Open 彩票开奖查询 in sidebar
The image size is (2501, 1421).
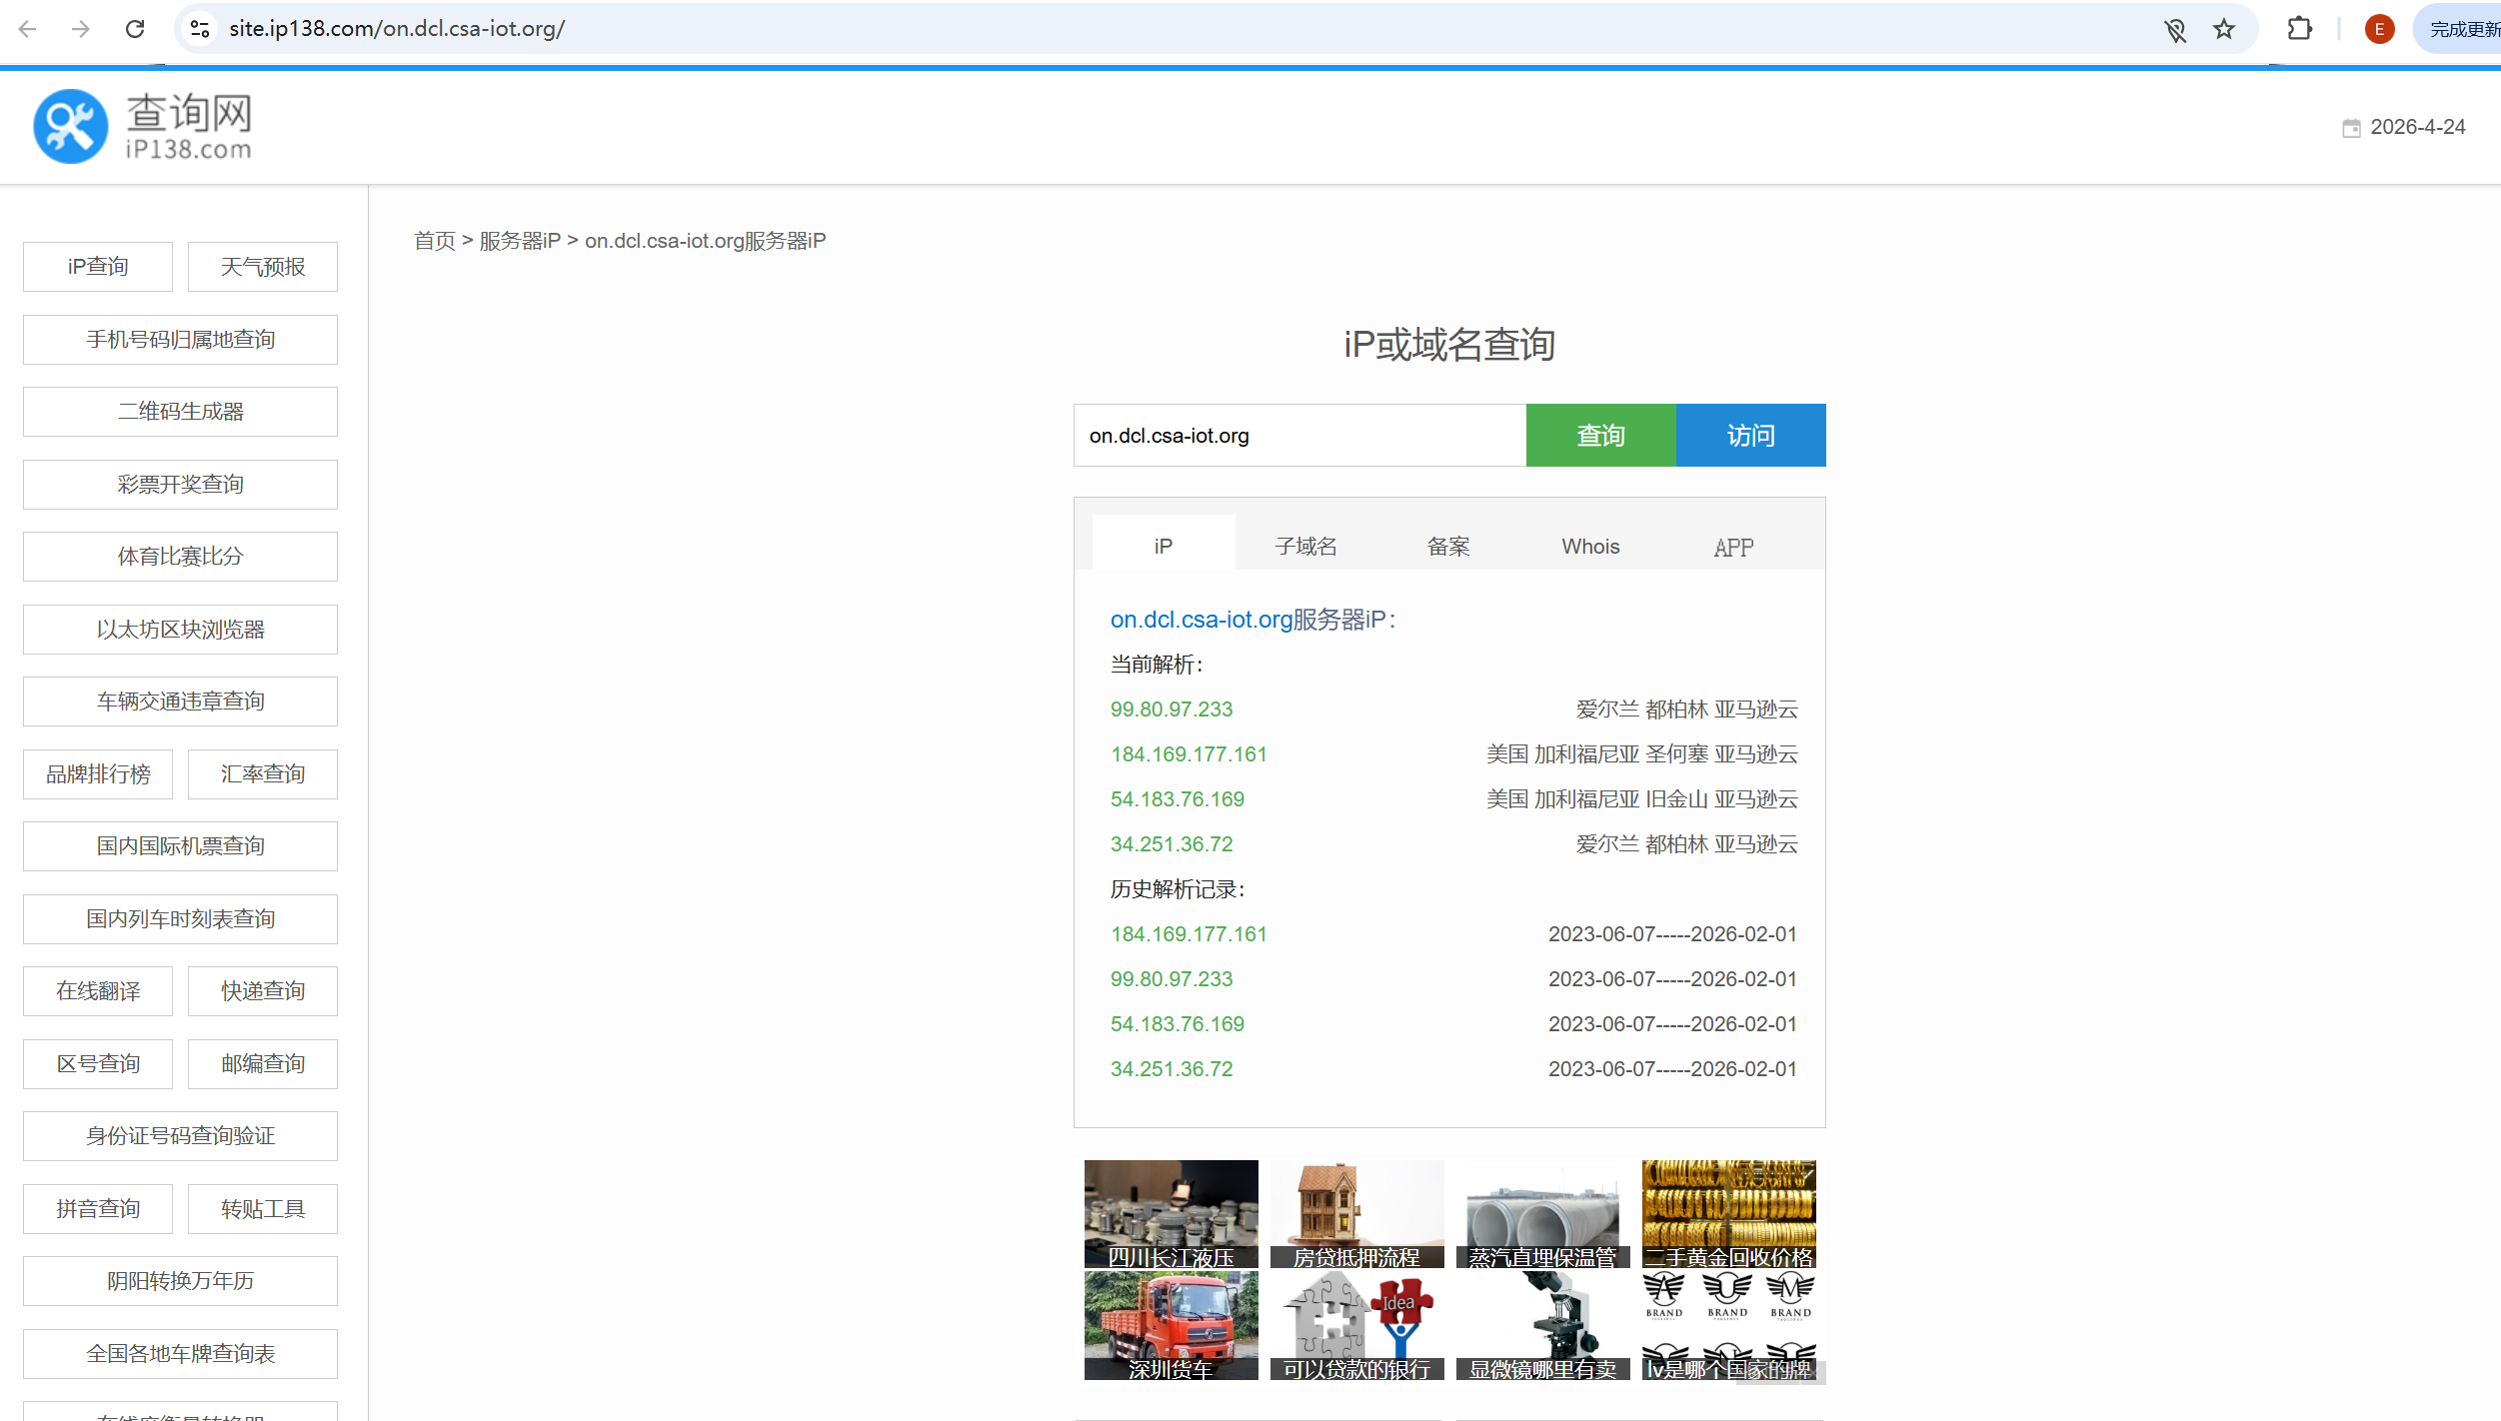pyautogui.click(x=180, y=485)
